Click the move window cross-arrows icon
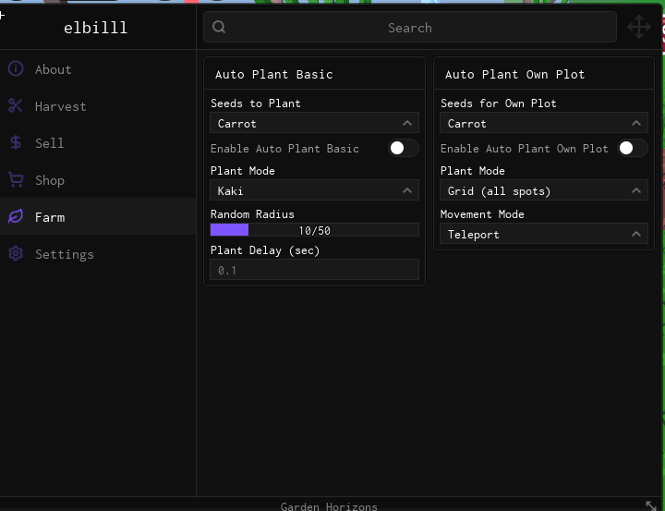 [x=639, y=27]
